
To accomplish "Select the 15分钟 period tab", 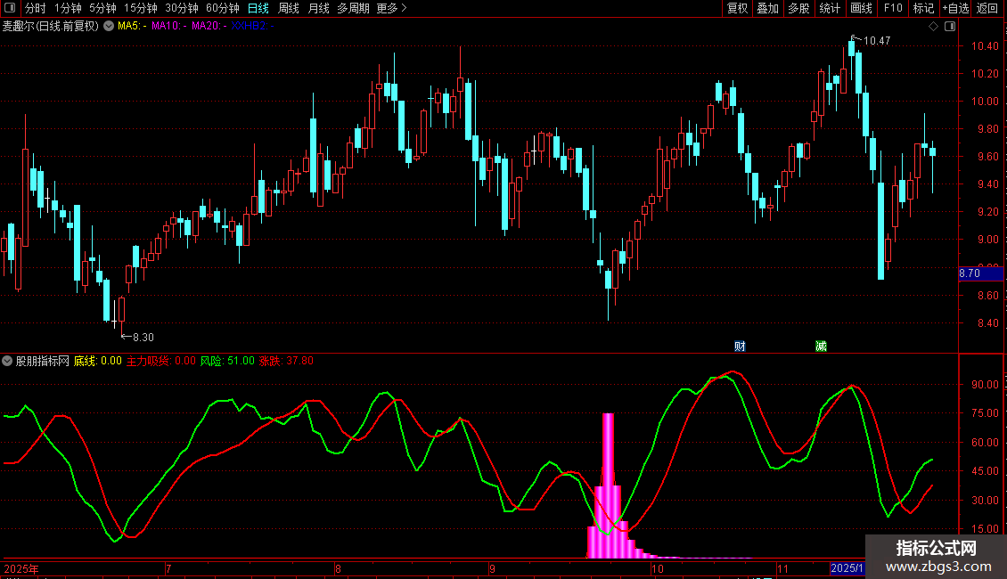I will click(141, 8).
